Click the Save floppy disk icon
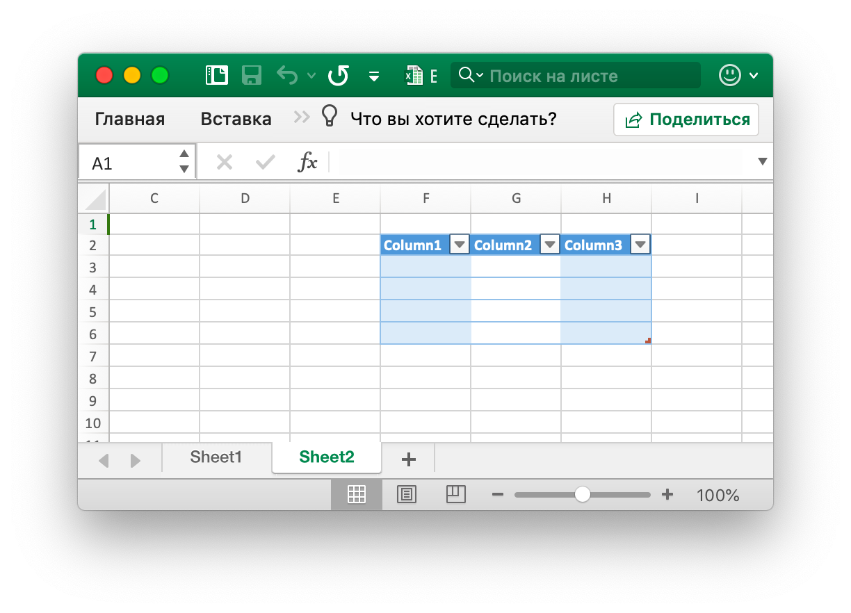 251,75
